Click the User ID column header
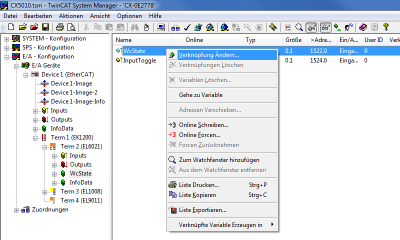This screenshot has width=400, height=240. [x=373, y=40]
